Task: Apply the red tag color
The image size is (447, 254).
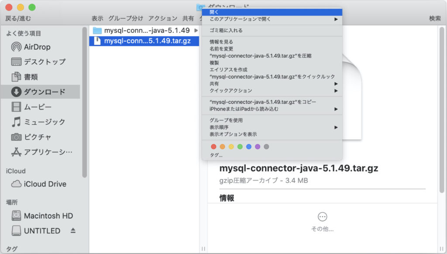Action: [213, 147]
